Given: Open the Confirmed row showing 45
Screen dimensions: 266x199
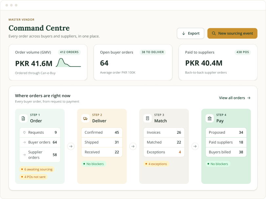Looking at the screenshot, I should [102, 132].
